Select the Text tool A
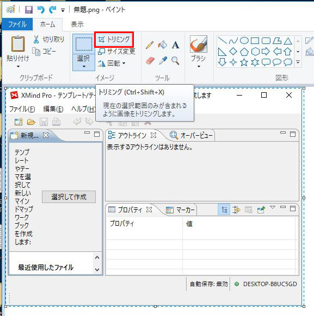The width and height of the screenshot is (314, 316). tap(175, 45)
